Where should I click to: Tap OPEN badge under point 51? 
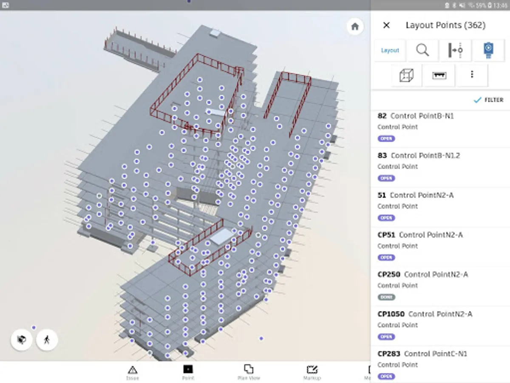[386, 218]
